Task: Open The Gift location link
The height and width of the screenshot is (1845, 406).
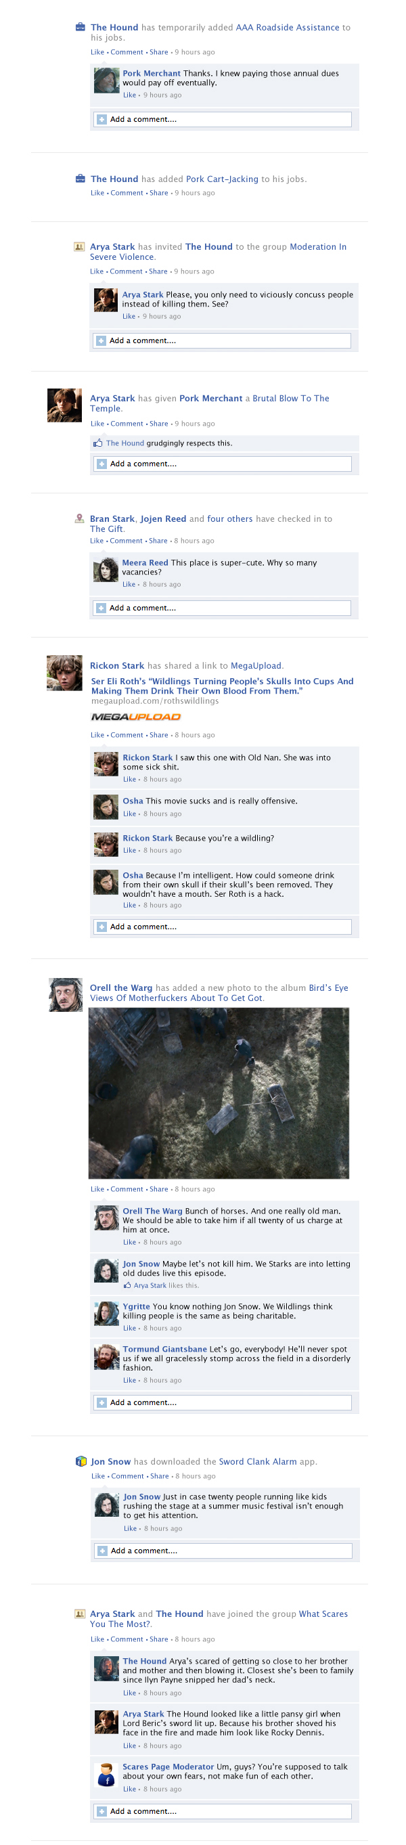Action: 107,529
